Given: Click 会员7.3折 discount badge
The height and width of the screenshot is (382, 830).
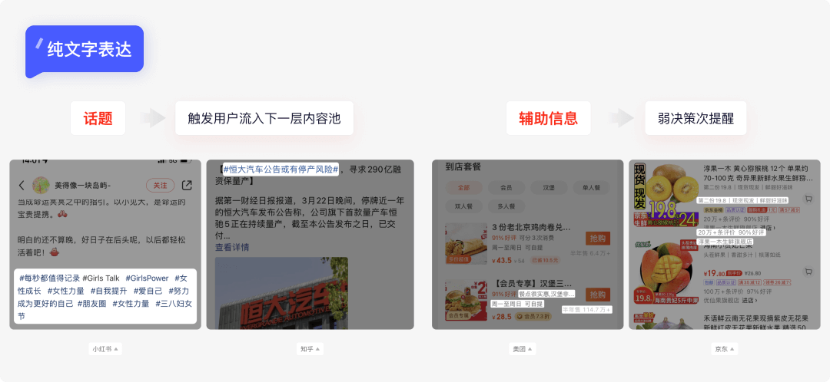Looking at the screenshot, I should 533,317.
